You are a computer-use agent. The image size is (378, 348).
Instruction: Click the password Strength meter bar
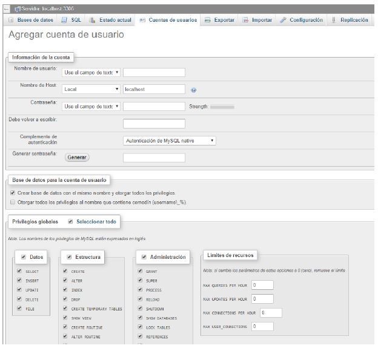222,107
